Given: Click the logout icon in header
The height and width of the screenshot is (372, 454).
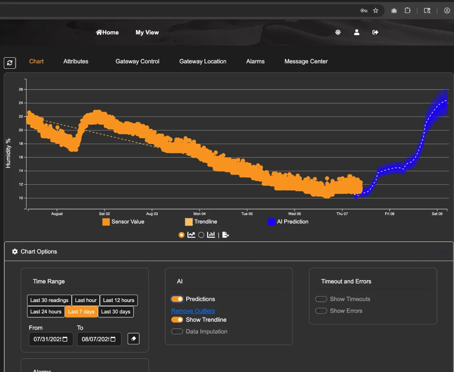Looking at the screenshot, I should [x=375, y=32].
